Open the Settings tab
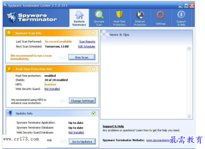 (x=161, y=18)
